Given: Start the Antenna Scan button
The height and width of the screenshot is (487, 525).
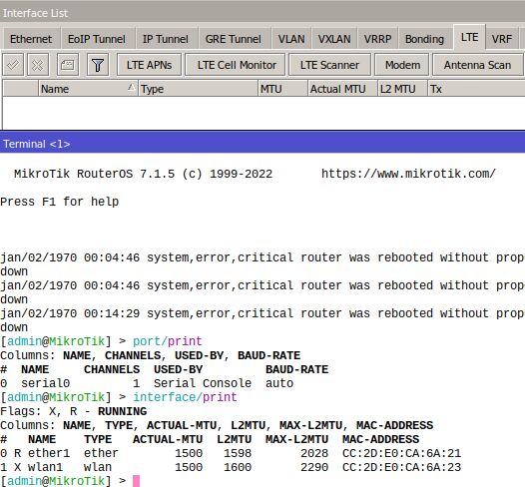Looking at the screenshot, I should point(477,65).
